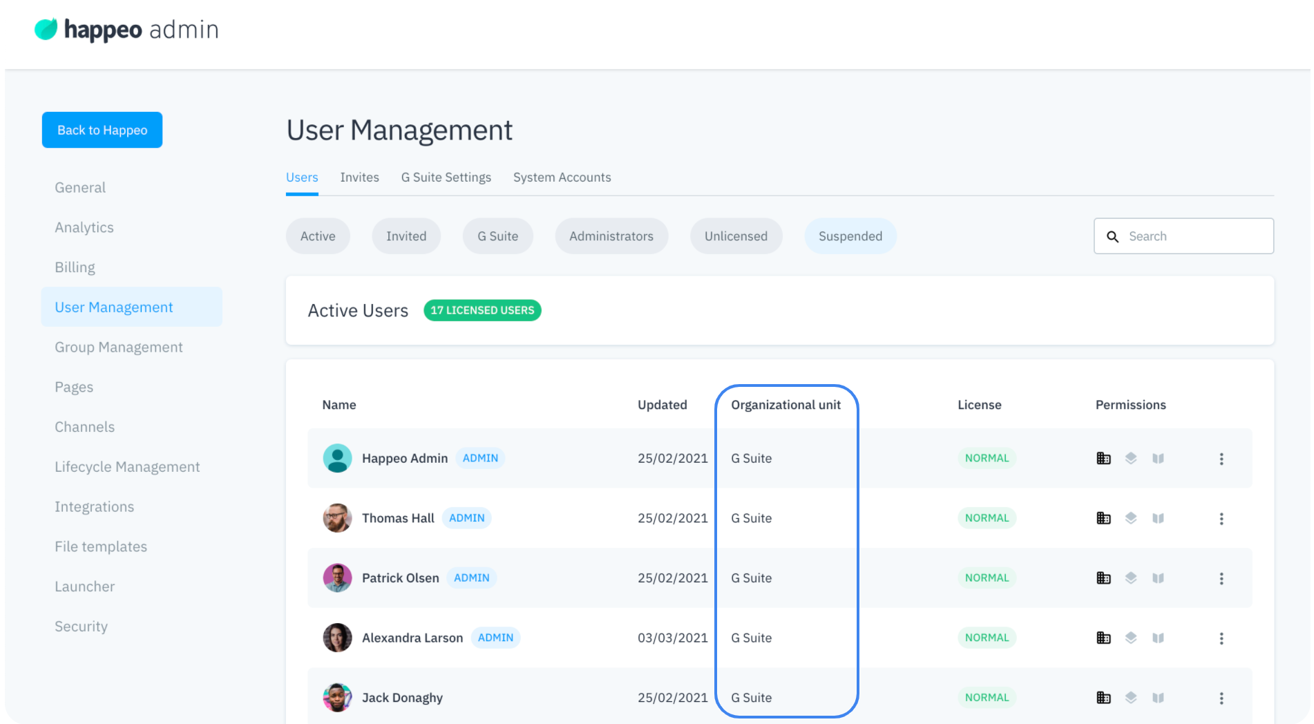Viewport: 1314px width, 724px height.
Task: Go to Group Management in sidebar
Action: (119, 347)
